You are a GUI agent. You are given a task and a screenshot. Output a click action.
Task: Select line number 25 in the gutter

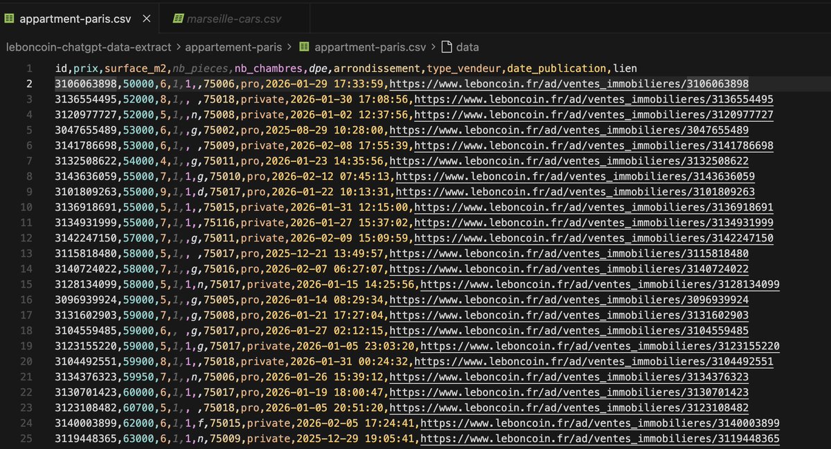26,439
